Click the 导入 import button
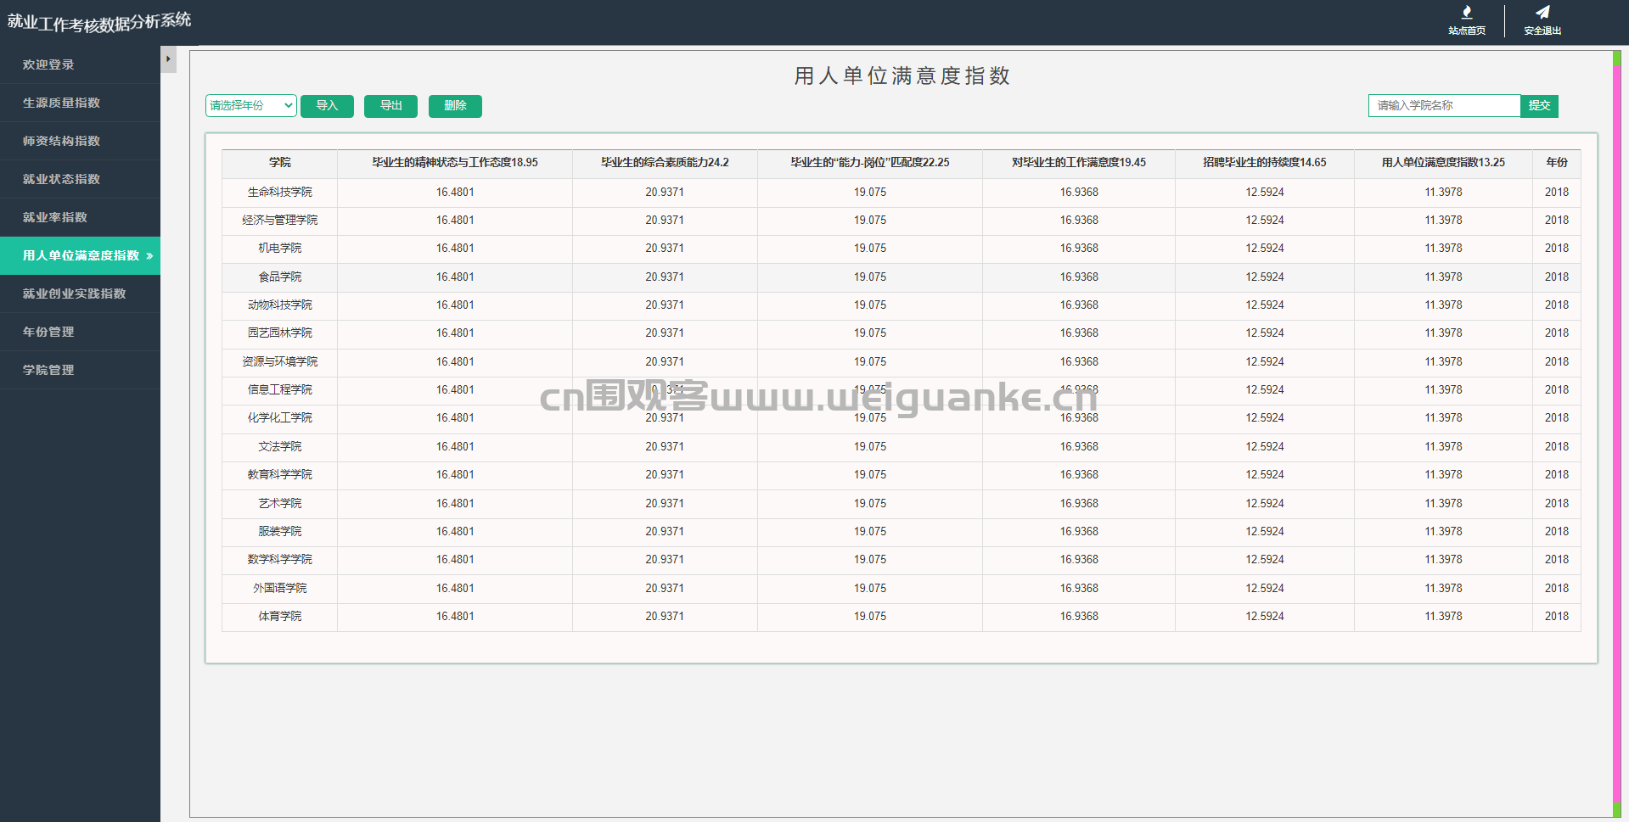Viewport: 1629px width, 822px height. pos(327,106)
